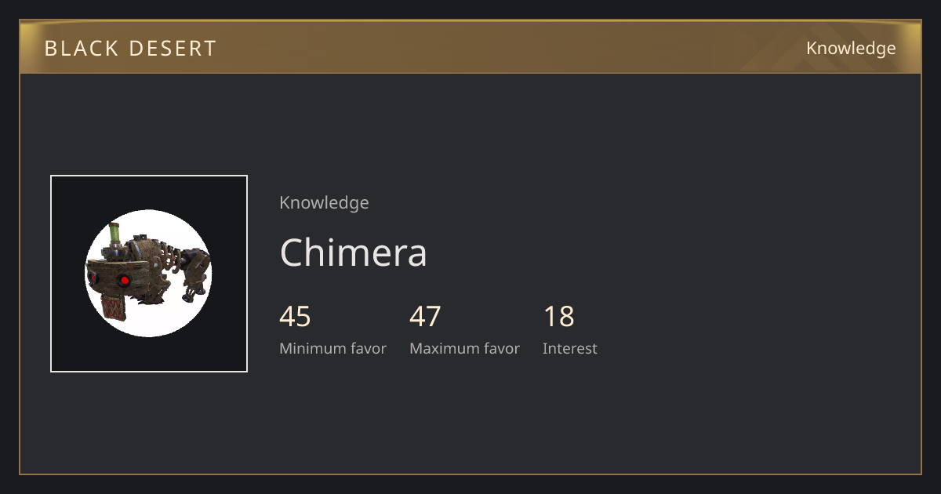Screen dimensions: 941x494
Task: Click the Interest caption
Action: 569,349
